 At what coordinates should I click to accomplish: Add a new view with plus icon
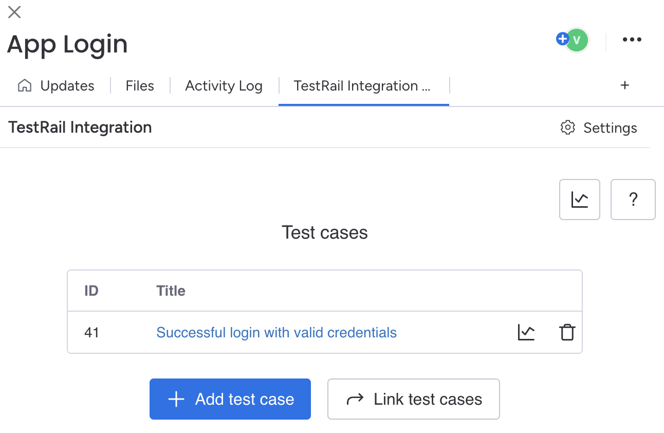point(625,85)
